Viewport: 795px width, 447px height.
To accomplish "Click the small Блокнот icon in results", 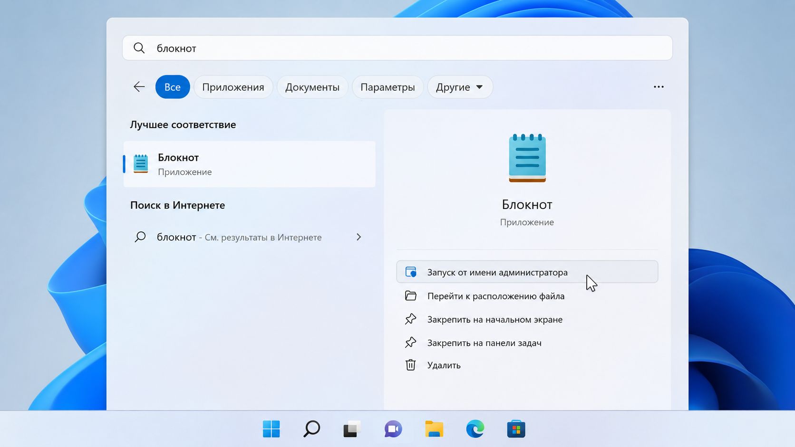I will (x=141, y=164).
